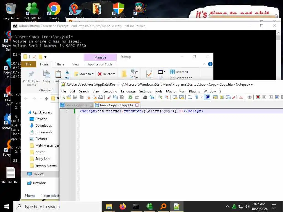Screen dimensions: 283x212
Task: Open the Delete dropdown in Explorer ribbon
Action: [x=106, y=74]
